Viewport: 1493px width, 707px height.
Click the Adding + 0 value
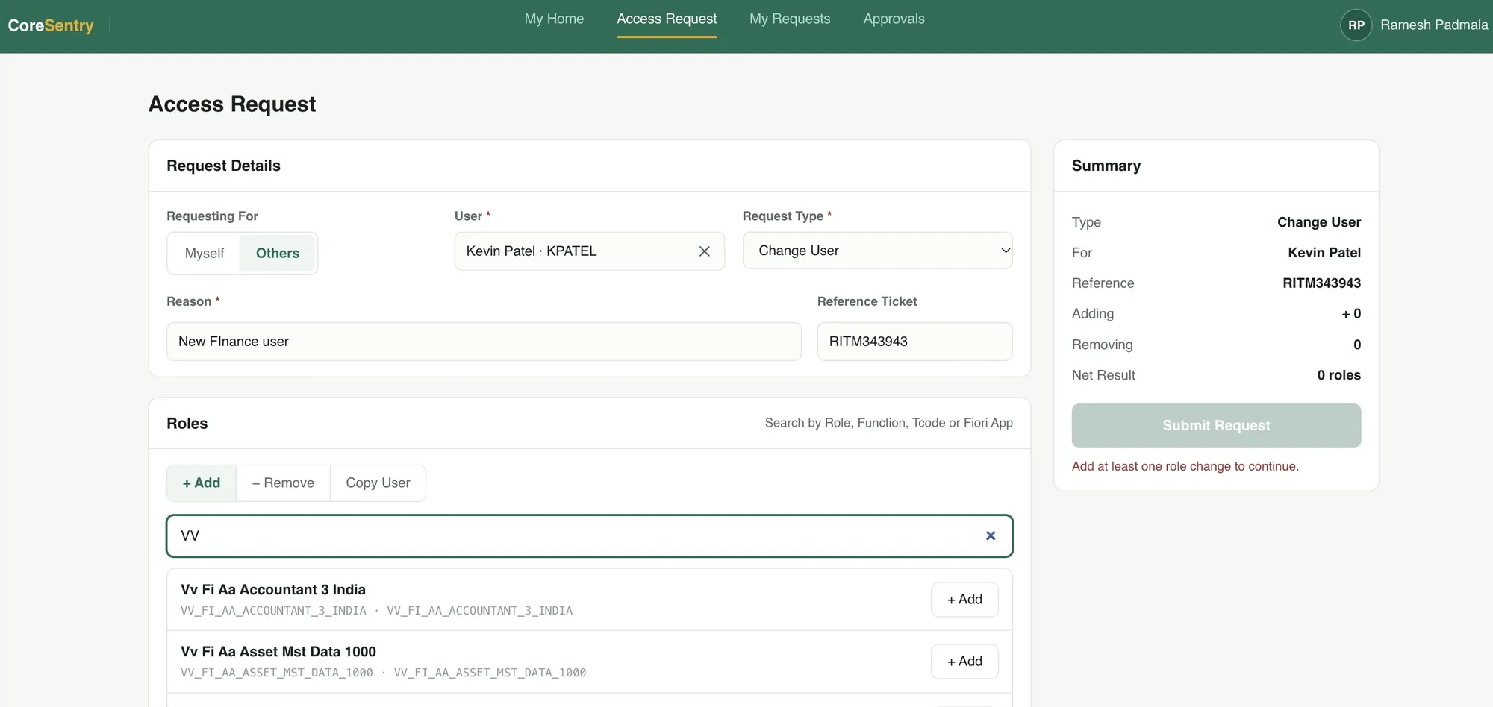click(x=1351, y=314)
